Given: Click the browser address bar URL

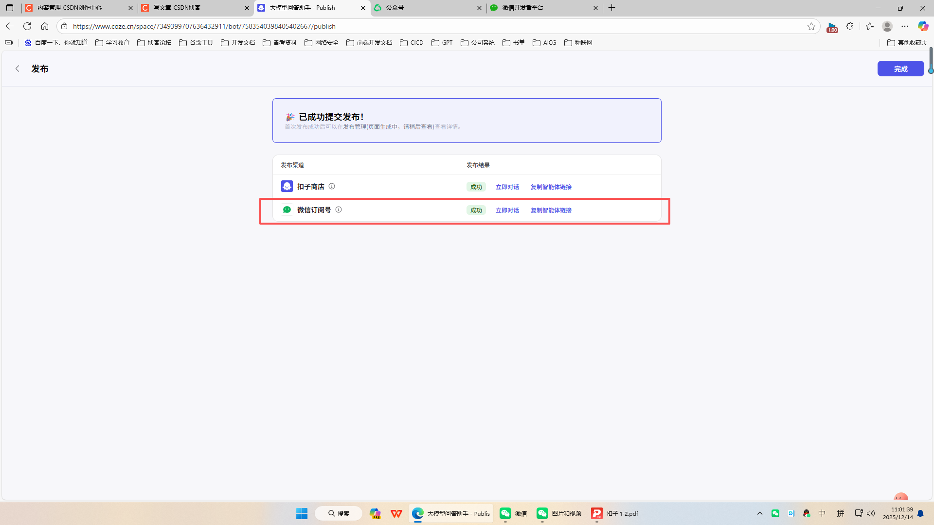Looking at the screenshot, I should 204,26.
